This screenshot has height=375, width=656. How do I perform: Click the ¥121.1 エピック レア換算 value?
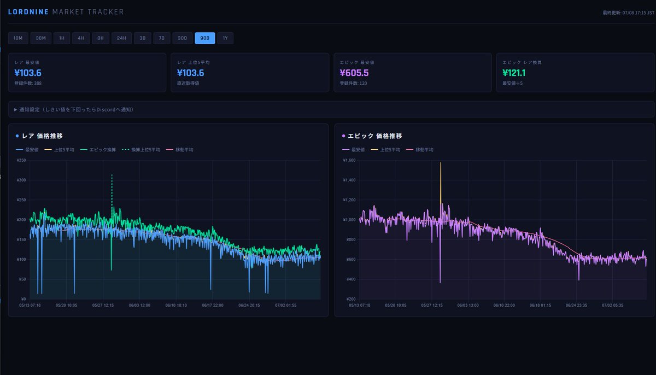pos(514,73)
